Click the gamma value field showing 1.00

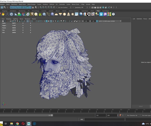pos(93,21)
